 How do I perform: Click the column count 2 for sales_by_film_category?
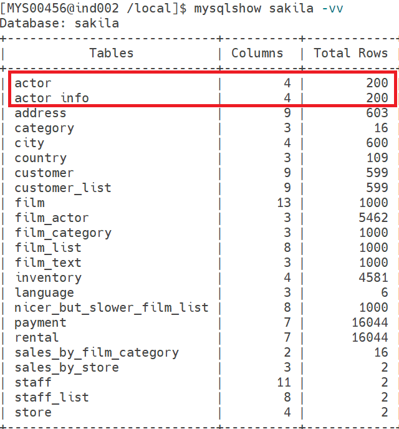[x=287, y=353]
